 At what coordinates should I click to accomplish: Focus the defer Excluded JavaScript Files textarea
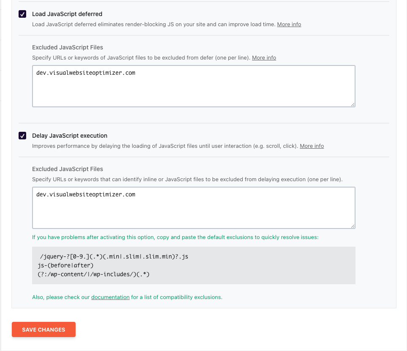pyautogui.click(x=194, y=86)
